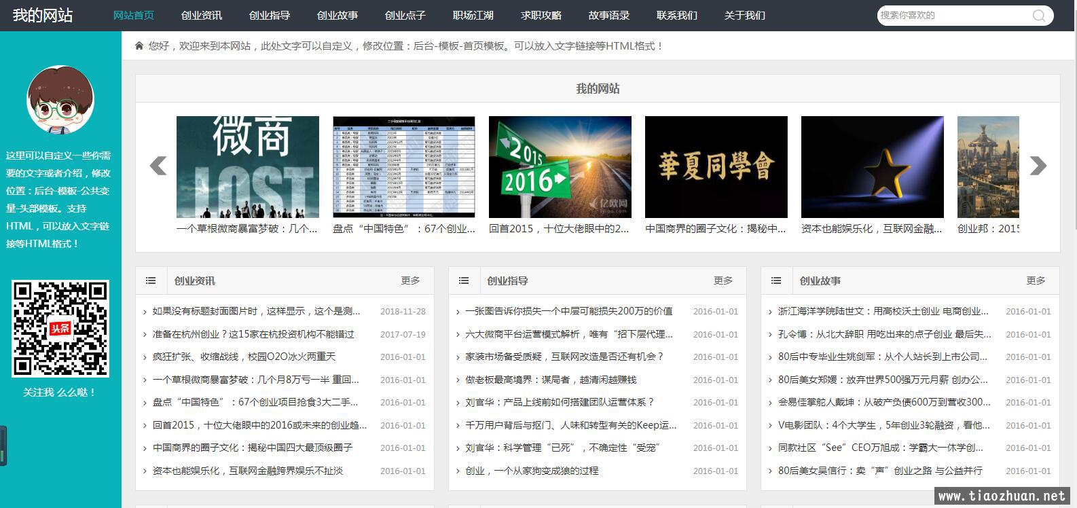This screenshot has height=508, width=1077.
Task: Click the list icon beside 创业指导
Action: click(464, 280)
